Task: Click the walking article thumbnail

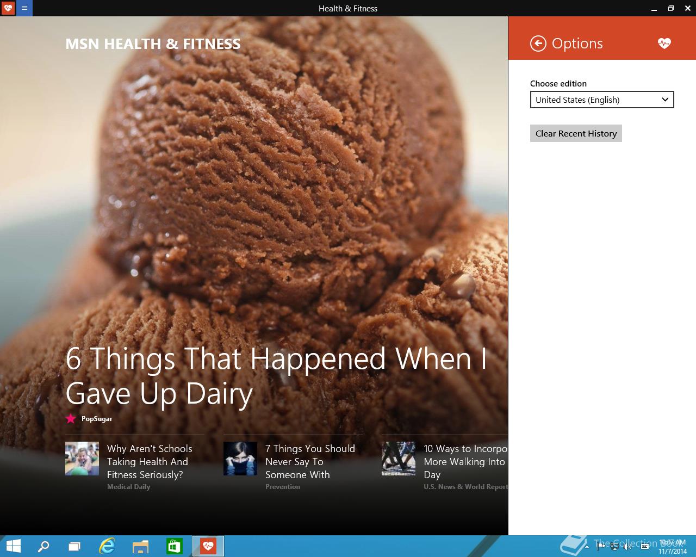Action: pyautogui.click(x=399, y=459)
